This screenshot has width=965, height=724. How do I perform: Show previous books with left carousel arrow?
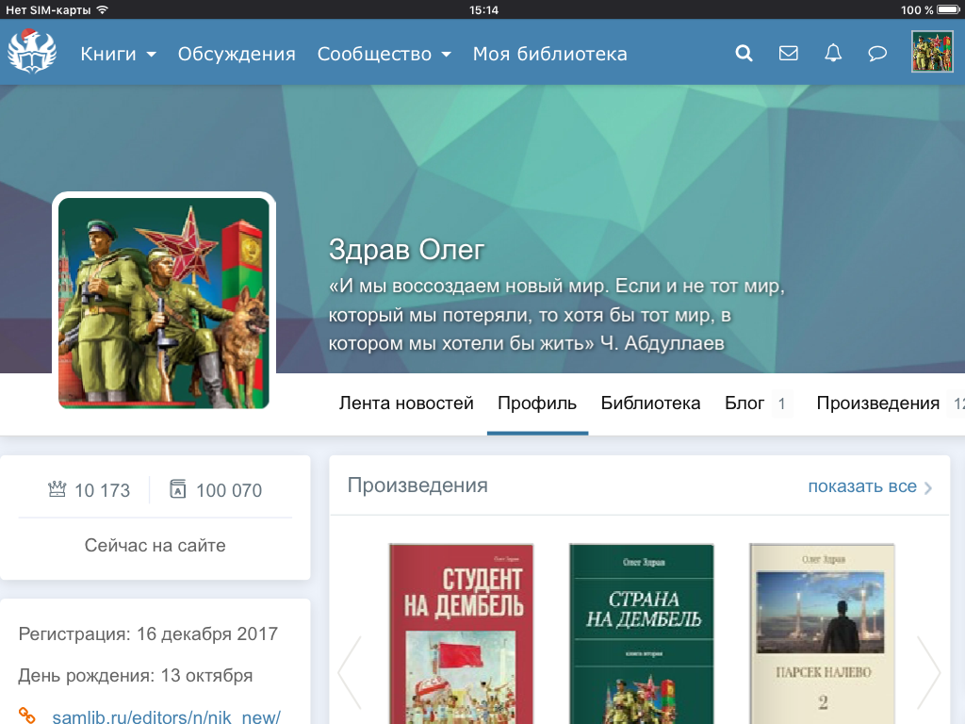pos(350,672)
